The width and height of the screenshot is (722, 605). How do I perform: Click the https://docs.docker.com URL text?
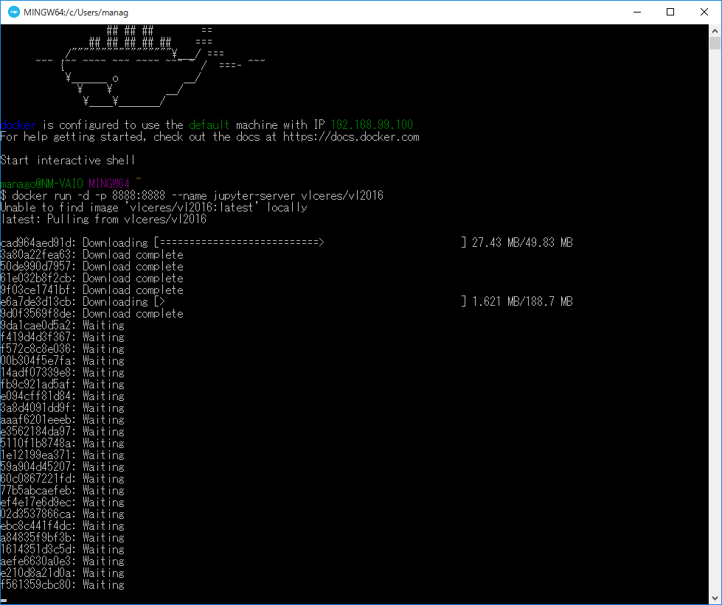[x=351, y=136]
